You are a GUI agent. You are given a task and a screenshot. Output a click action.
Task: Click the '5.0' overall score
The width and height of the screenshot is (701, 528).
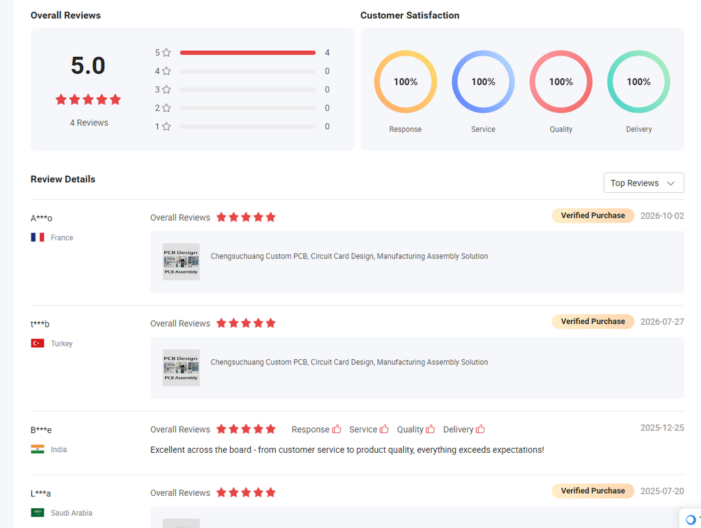88,66
